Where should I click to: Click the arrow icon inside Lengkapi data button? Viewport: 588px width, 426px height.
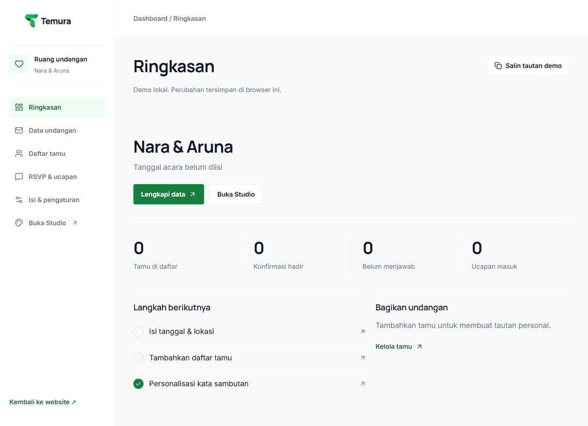coord(193,194)
